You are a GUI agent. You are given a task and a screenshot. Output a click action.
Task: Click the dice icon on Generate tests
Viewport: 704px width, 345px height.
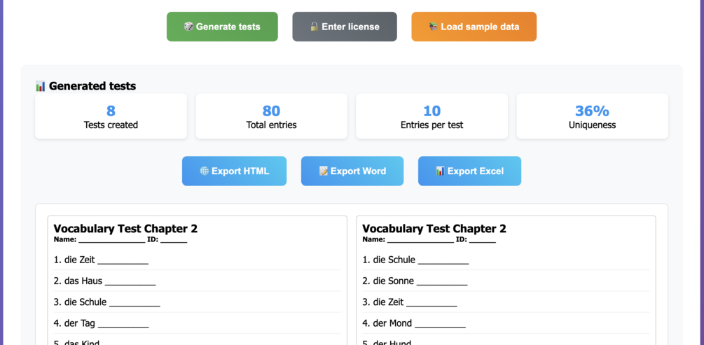[188, 27]
